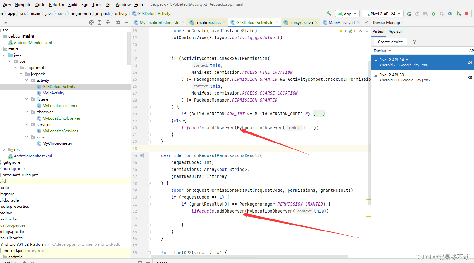Viewport: 474px width, 263px height.
Task: Collapse the observer package in project tree
Action: pyautogui.click(x=27, y=112)
